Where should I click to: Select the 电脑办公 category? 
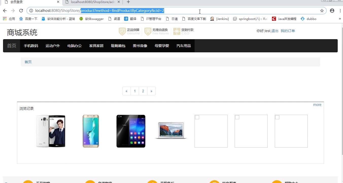pos(75,46)
